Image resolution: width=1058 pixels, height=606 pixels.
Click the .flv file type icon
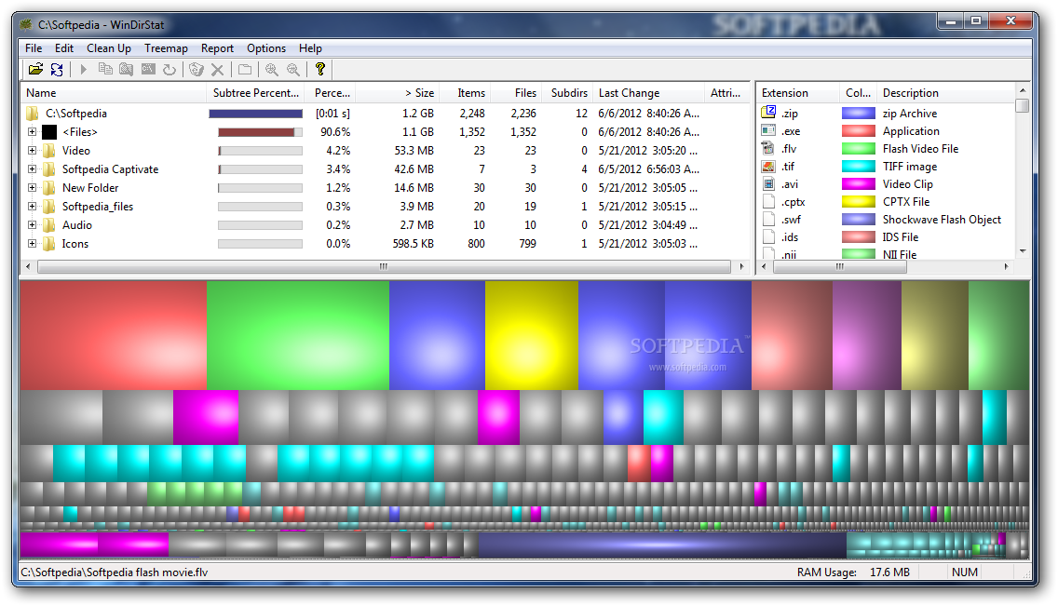(x=768, y=148)
